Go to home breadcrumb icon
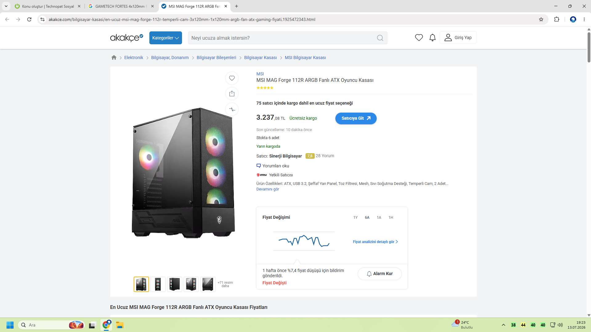The width and height of the screenshot is (591, 332). tap(114, 58)
